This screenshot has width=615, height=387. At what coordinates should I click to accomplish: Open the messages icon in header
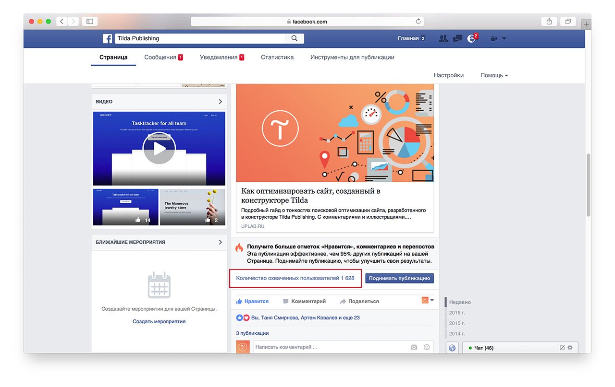tap(457, 39)
